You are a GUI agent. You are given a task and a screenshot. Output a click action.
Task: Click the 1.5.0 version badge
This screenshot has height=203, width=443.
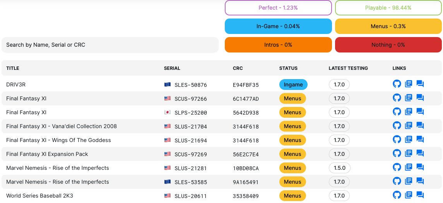(x=339, y=168)
